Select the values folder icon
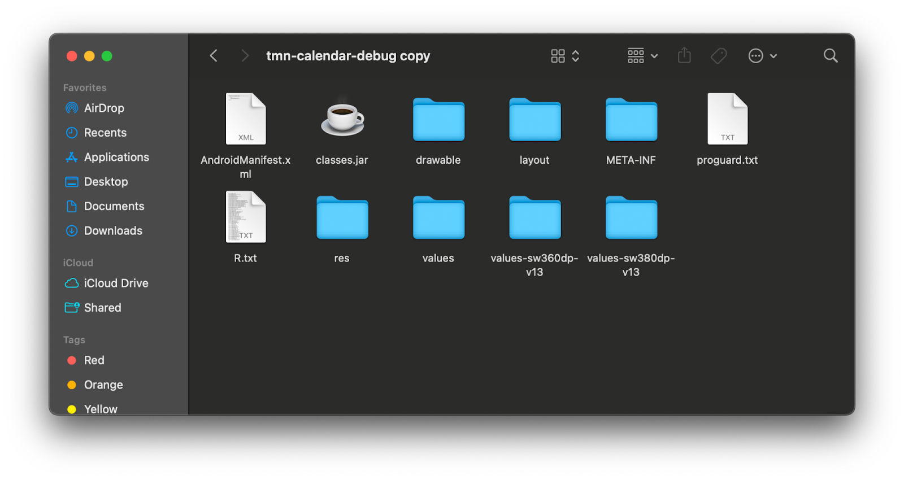The image size is (904, 480). [x=438, y=217]
